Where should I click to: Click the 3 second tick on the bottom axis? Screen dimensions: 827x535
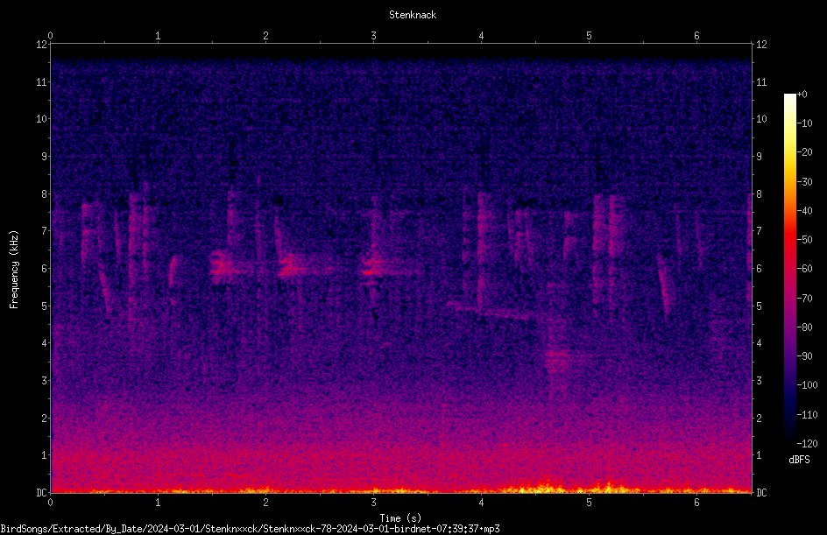pos(373,503)
